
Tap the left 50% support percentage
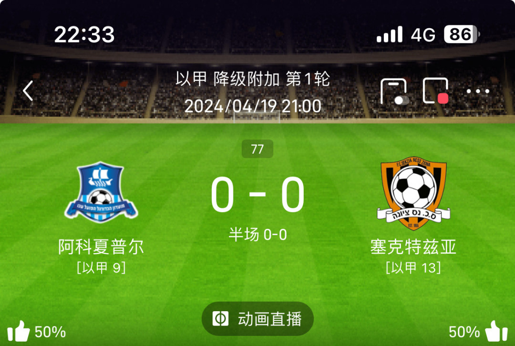(50, 332)
